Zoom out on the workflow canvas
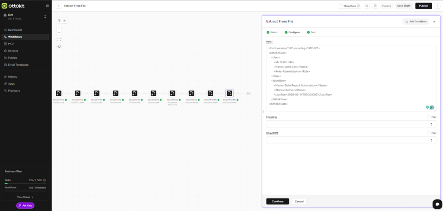Screen dimensions: 443x211 59,33
